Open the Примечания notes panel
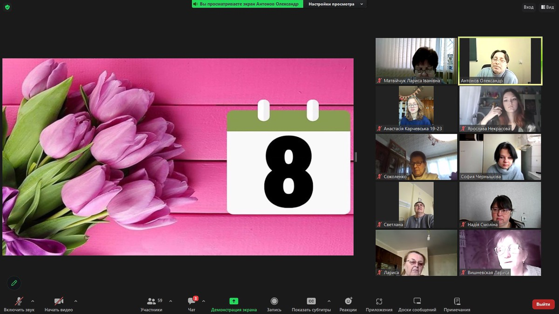 tap(457, 304)
